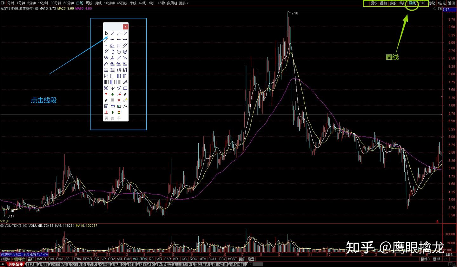The height and width of the screenshot is (267, 457).
Task: Add stock via +自选 button
Action: [442, 3]
